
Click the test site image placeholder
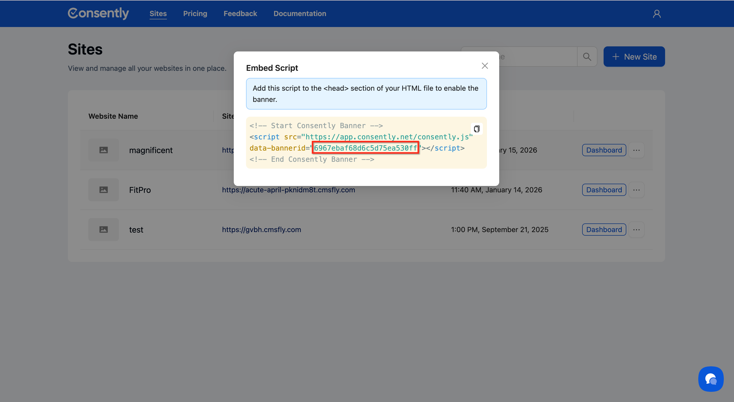[103, 230]
